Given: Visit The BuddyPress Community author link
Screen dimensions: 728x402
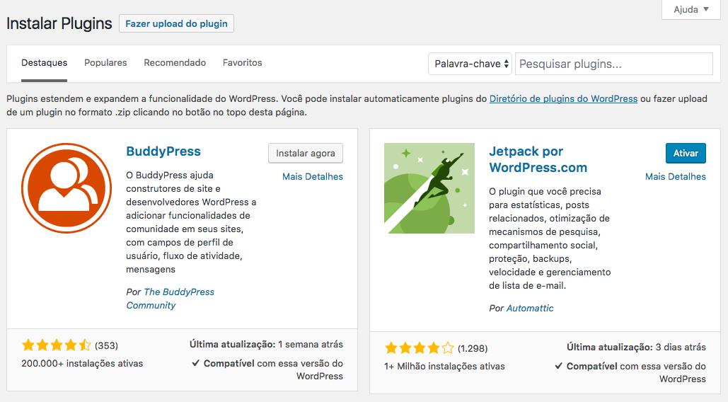Looking at the screenshot, I should [x=171, y=299].
